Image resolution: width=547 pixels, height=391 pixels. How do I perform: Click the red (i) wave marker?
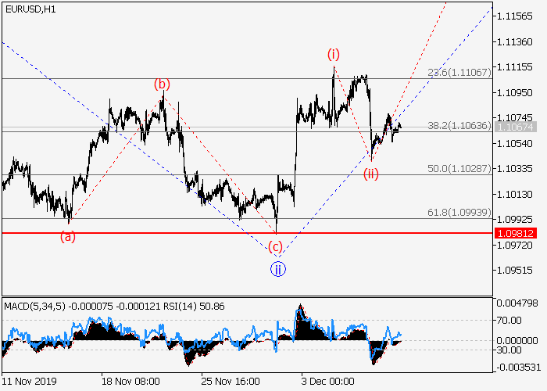click(334, 54)
